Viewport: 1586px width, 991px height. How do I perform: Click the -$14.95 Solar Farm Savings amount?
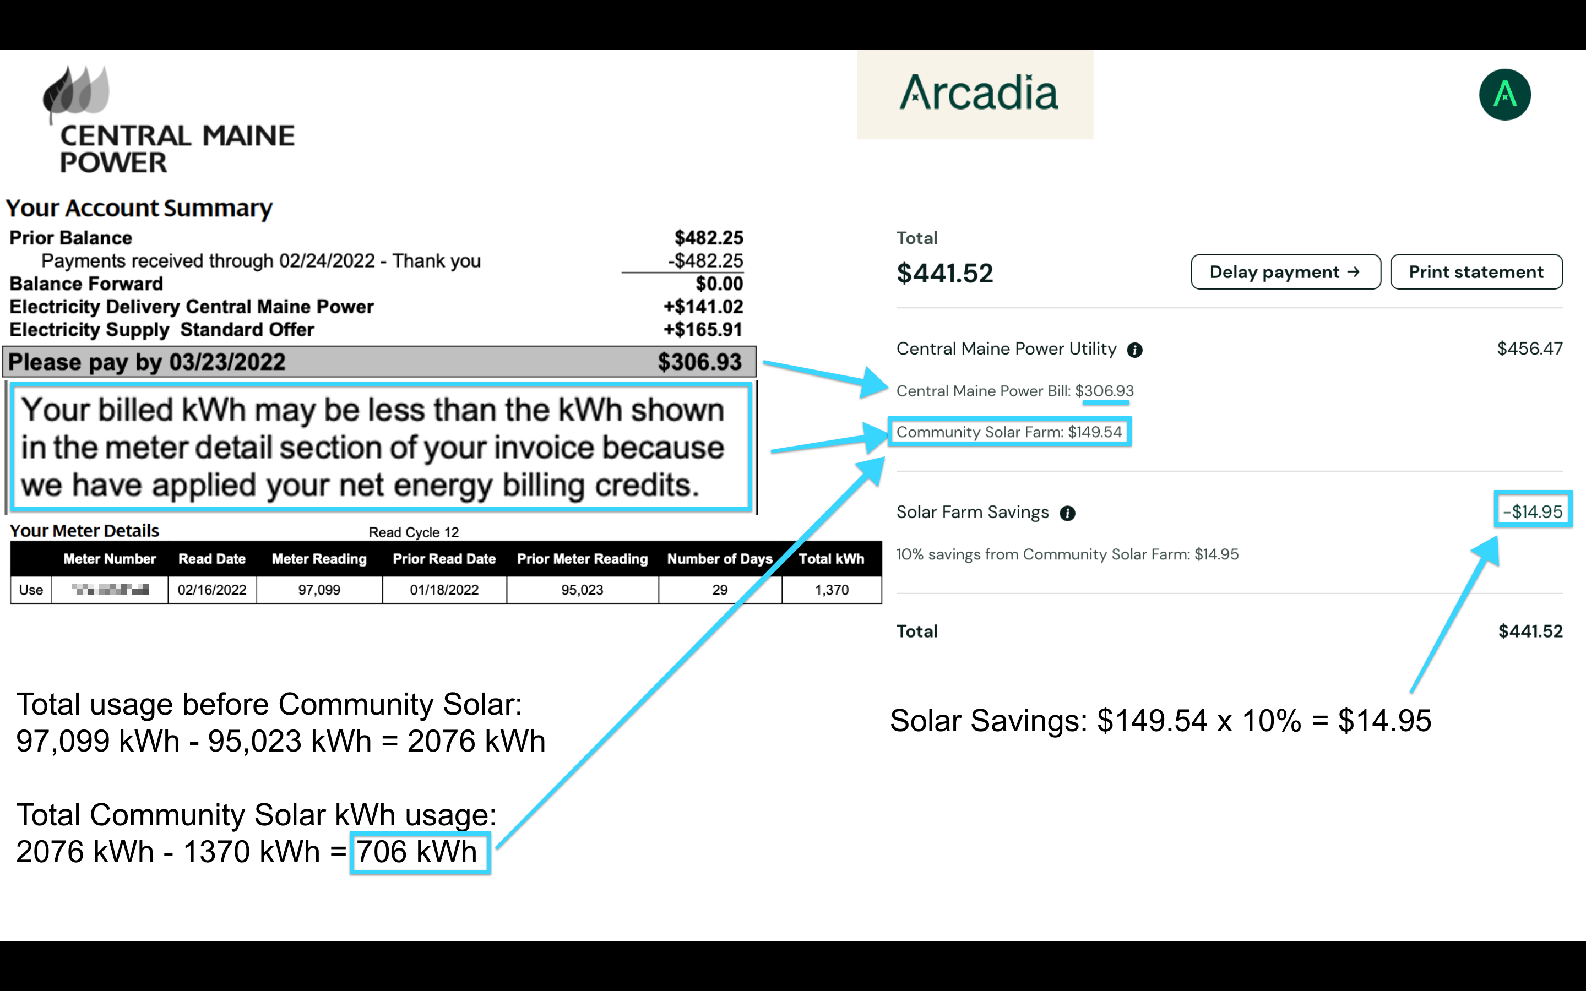1532,511
